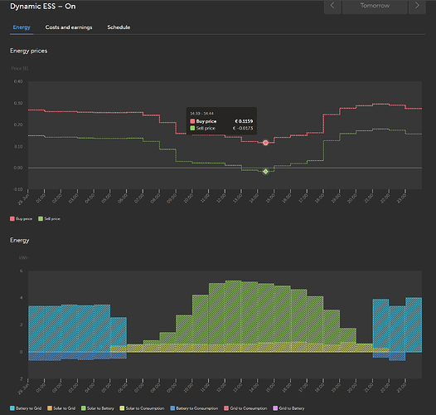Select the red buy price data point
The height and width of the screenshot is (415, 436).
pos(265,143)
